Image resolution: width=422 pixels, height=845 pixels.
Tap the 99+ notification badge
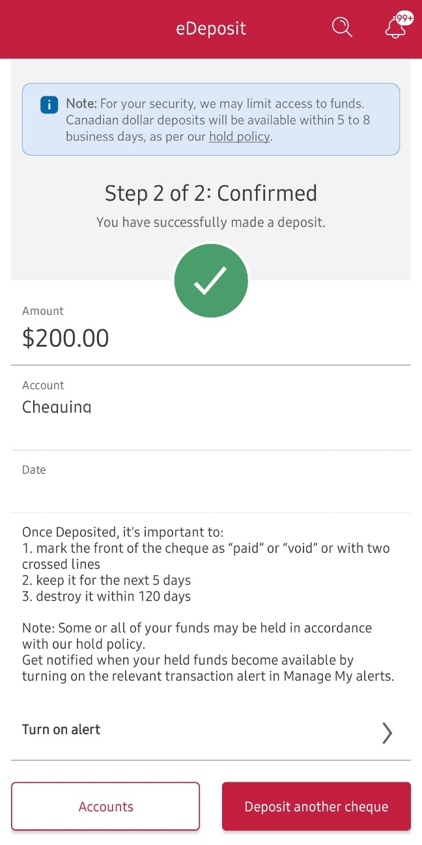404,18
